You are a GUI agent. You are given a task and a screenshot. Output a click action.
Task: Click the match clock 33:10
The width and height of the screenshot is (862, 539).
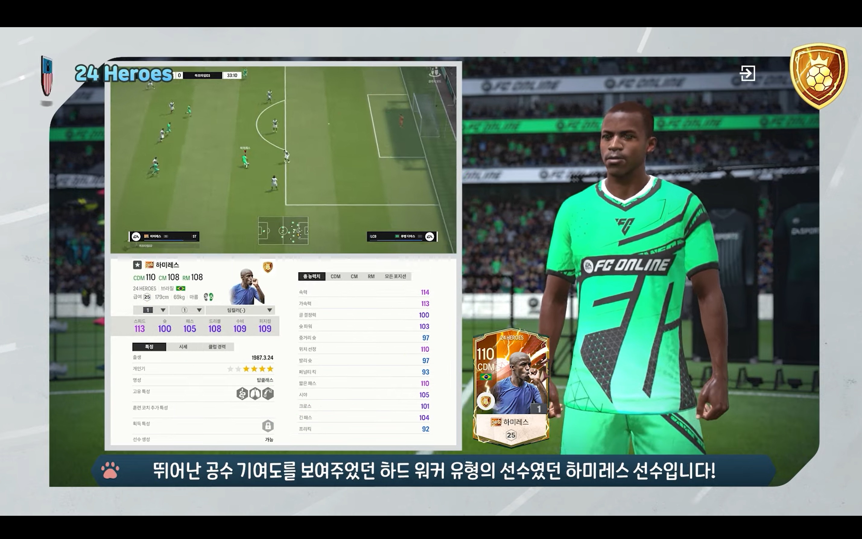[232, 75]
